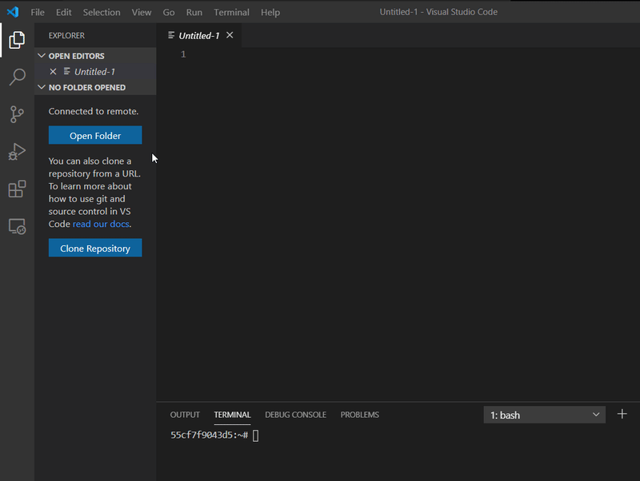640x481 pixels.
Task: Click the window title Untitled-1 - Visual Studio Code
Action: (438, 12)
